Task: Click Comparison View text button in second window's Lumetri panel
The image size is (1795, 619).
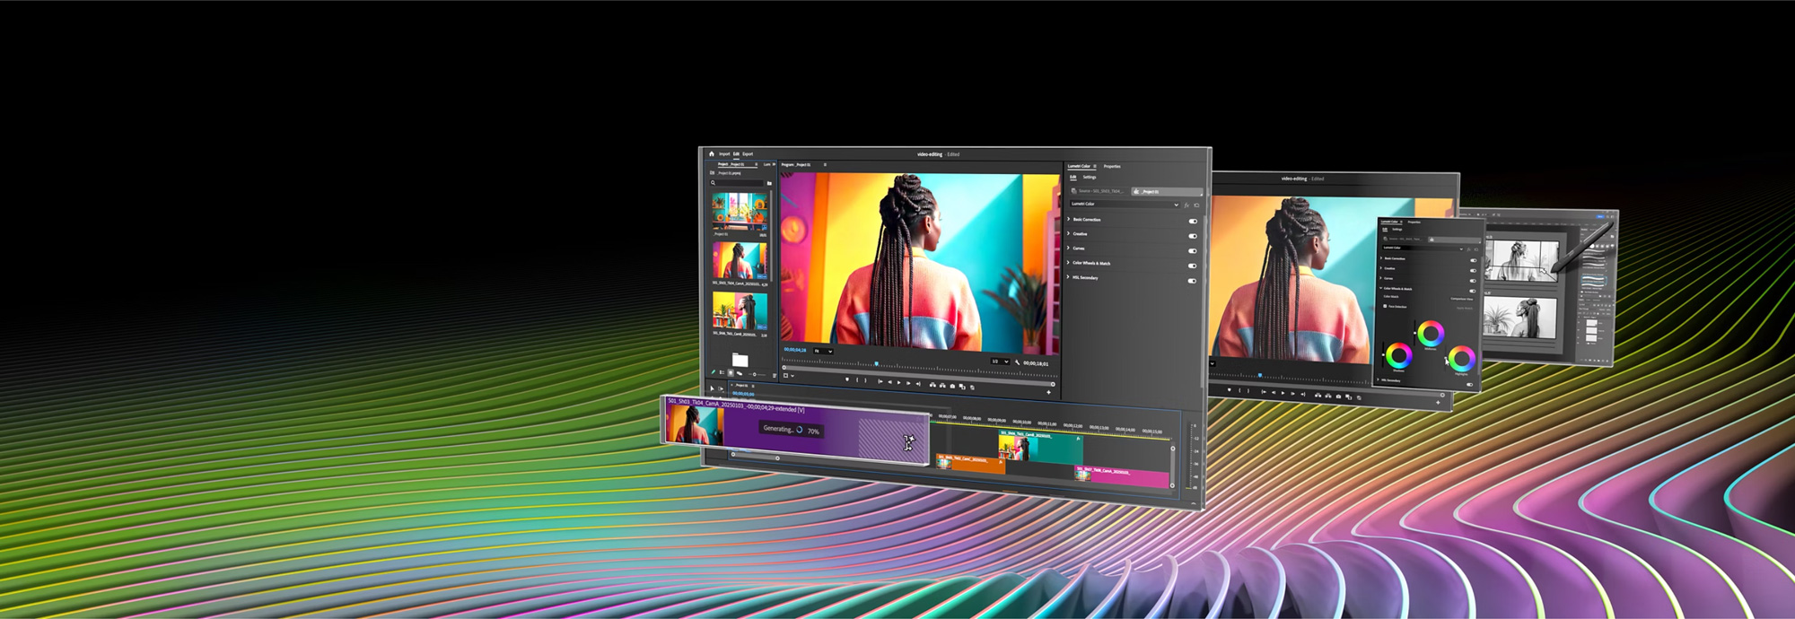Action: [1461, 299]
